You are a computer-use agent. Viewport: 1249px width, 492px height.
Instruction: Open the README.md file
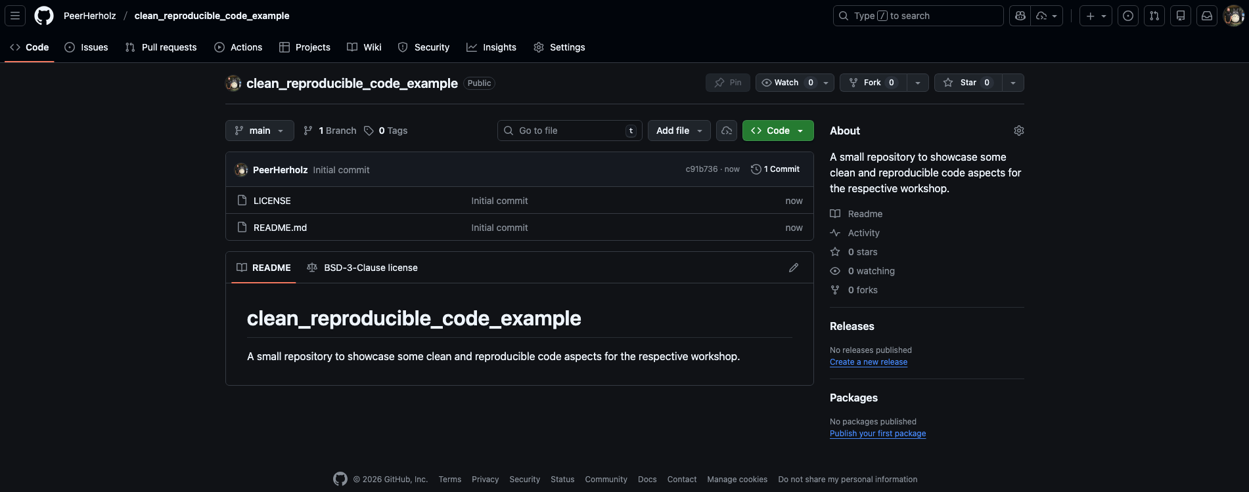tap(280, 228)
